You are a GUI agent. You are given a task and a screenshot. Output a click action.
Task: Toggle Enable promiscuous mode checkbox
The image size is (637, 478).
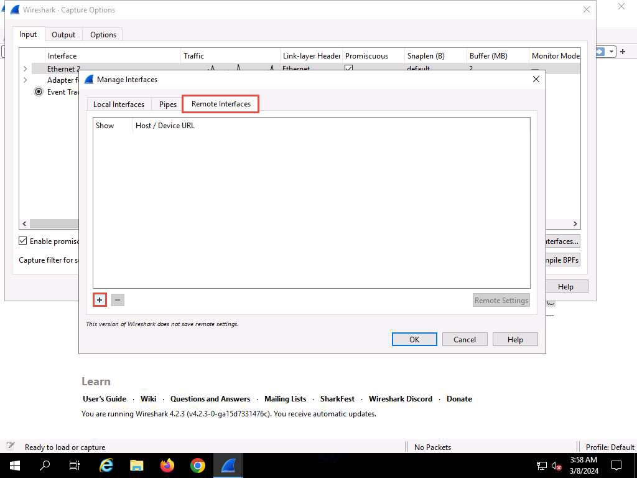point(23,241)
